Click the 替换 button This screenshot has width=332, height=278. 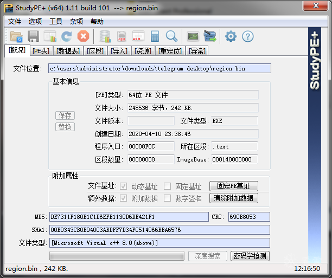click(x=65, y=127)
